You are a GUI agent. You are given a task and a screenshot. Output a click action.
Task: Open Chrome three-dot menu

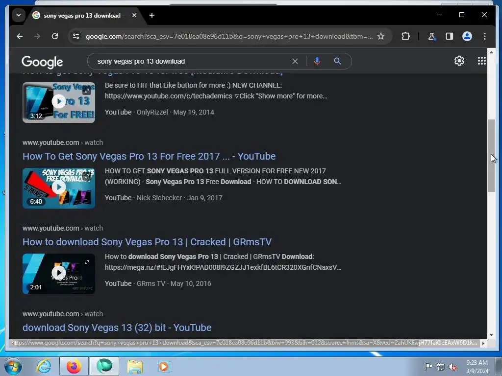coord(485,36)
